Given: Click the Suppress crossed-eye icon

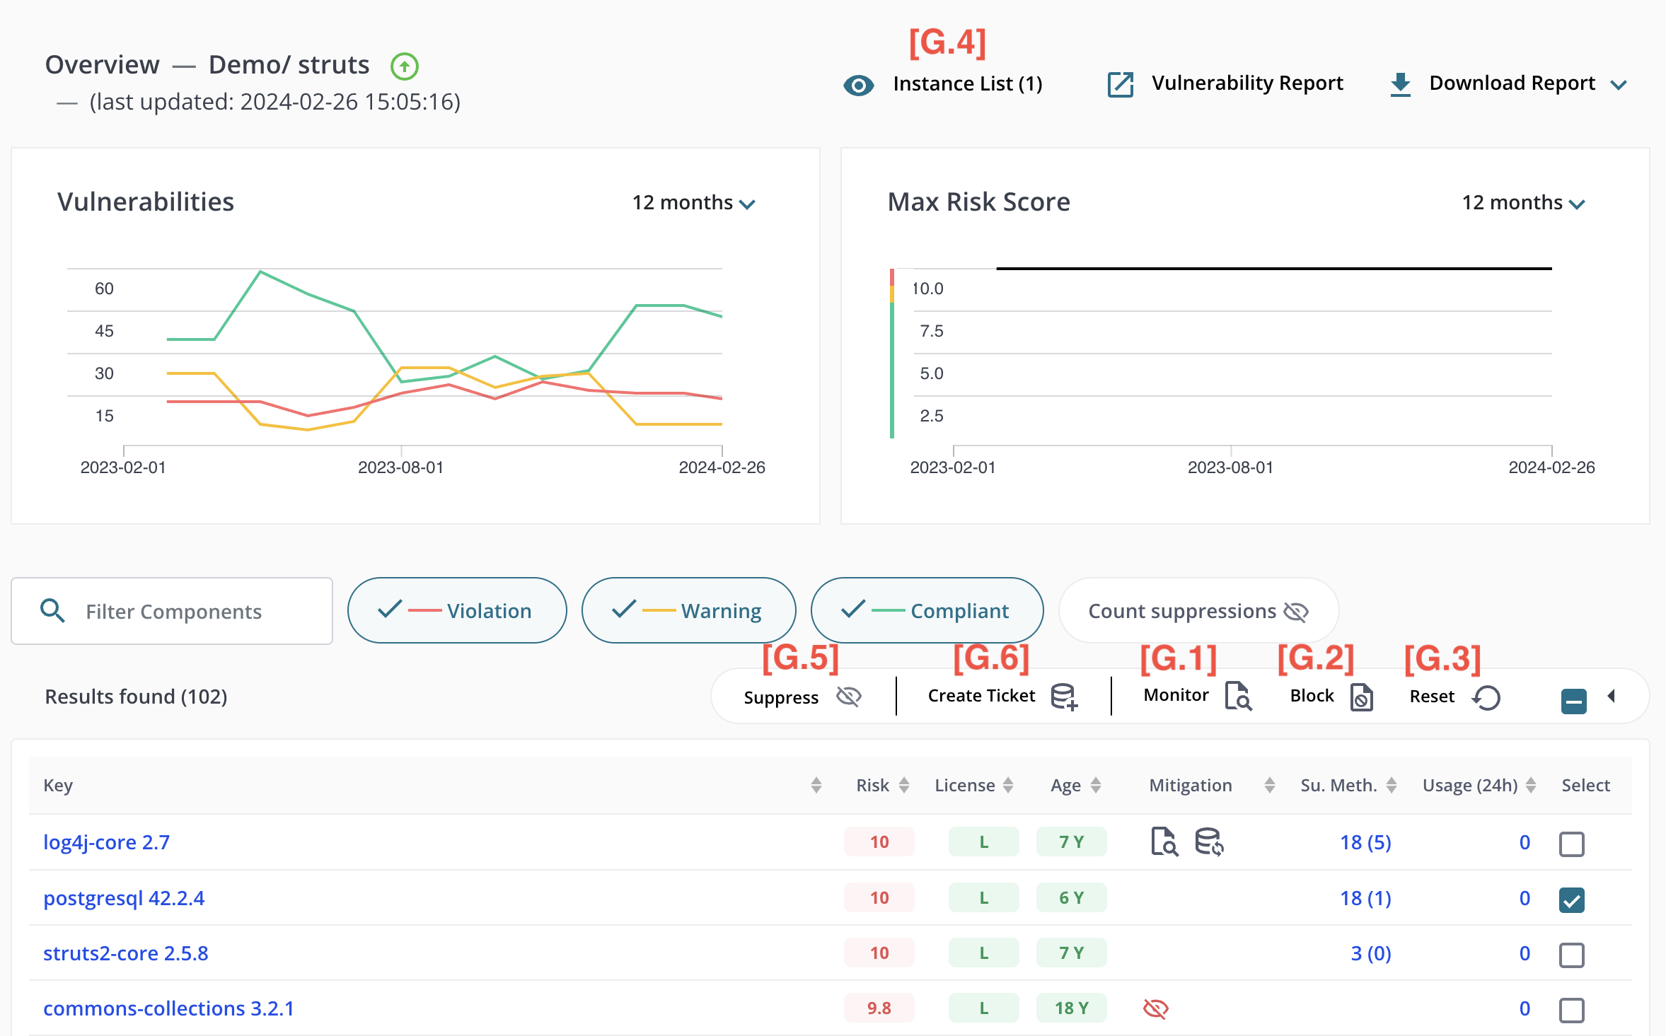Looking at the screenshot, I should pos(848,697).
